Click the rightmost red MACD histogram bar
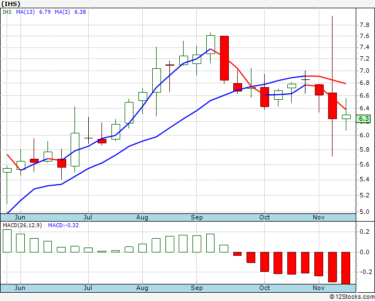 click(x=346, y=268)
